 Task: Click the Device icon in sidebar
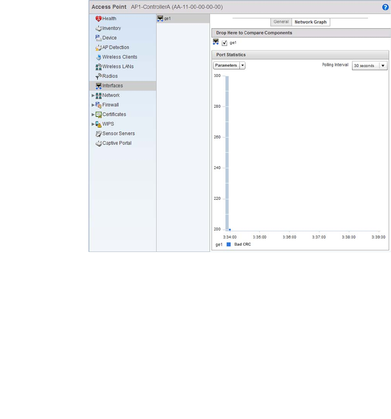click(x=98, y=38)
